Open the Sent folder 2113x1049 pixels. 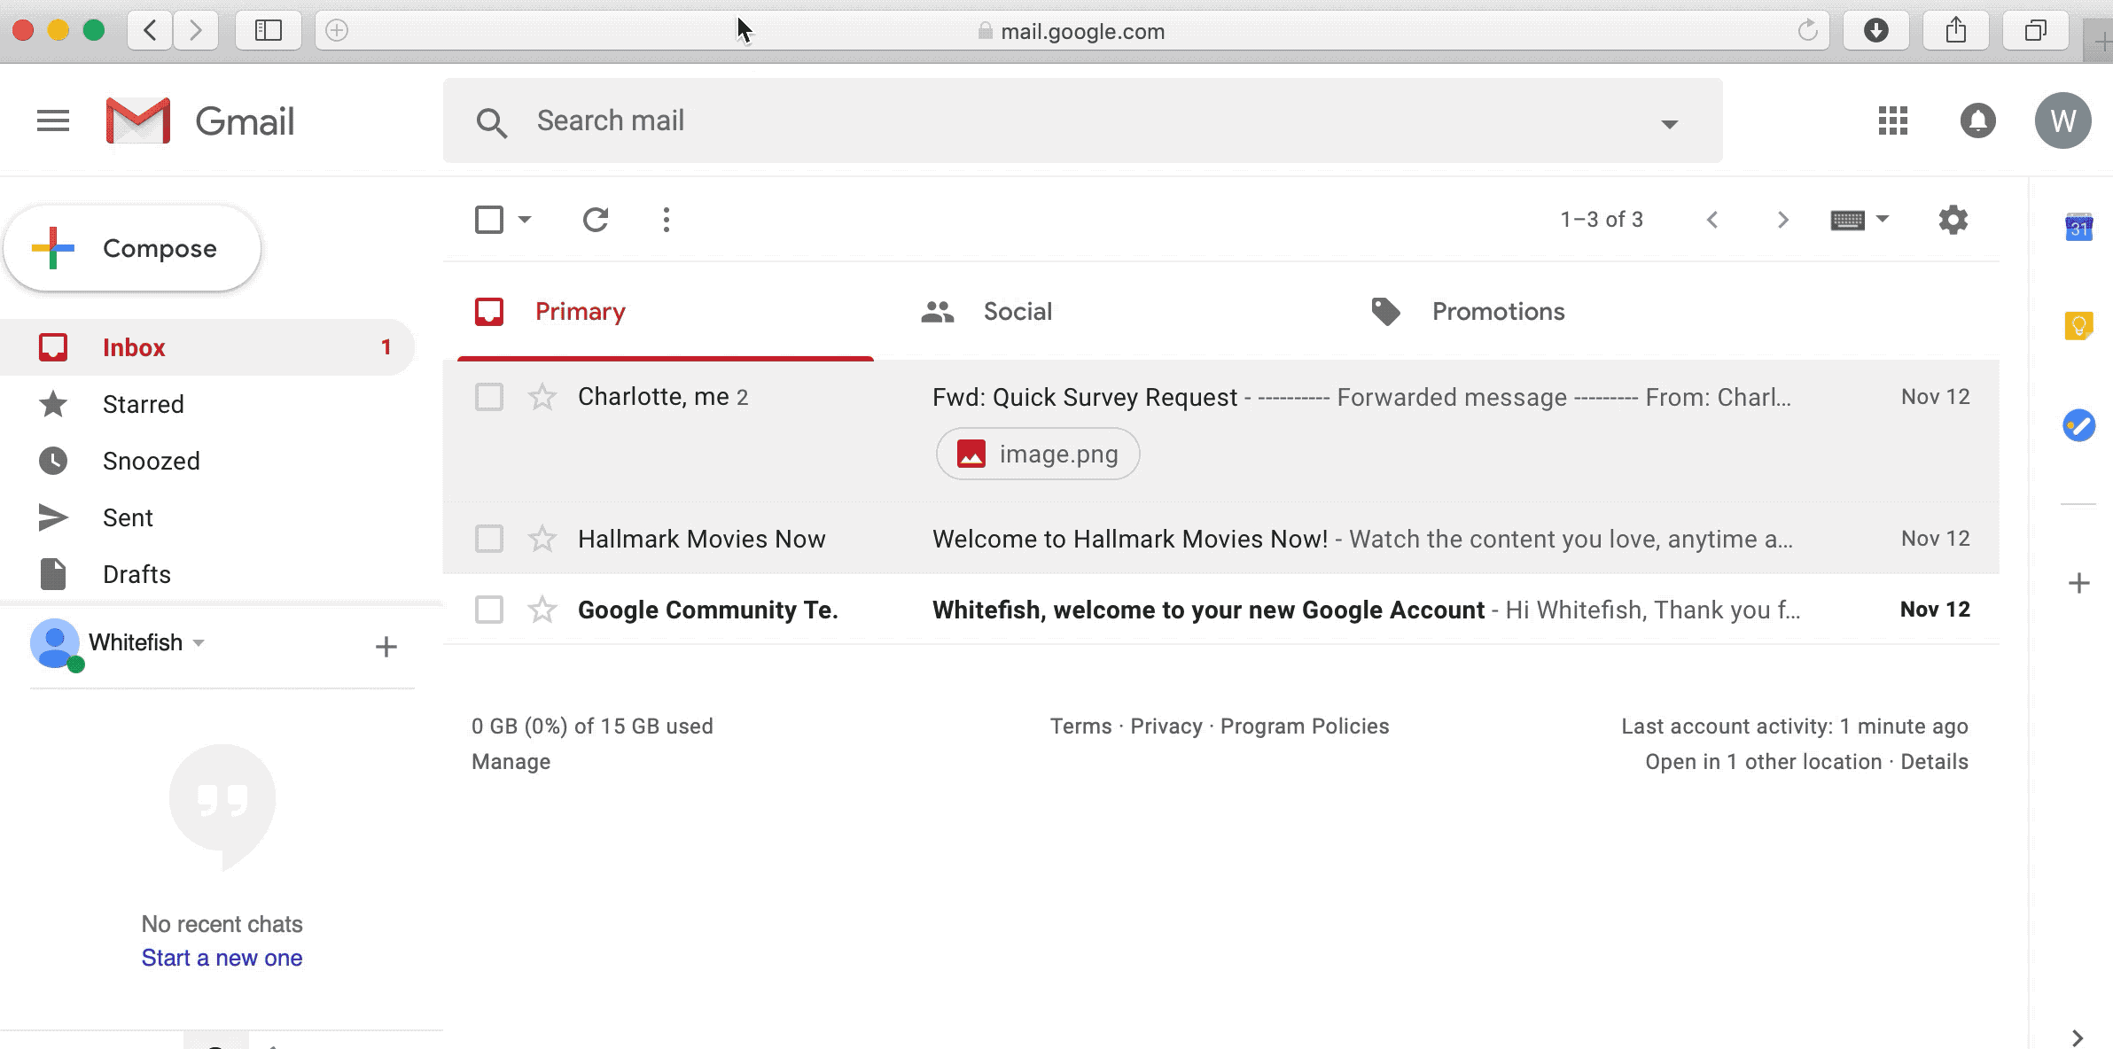pos(207,517)
